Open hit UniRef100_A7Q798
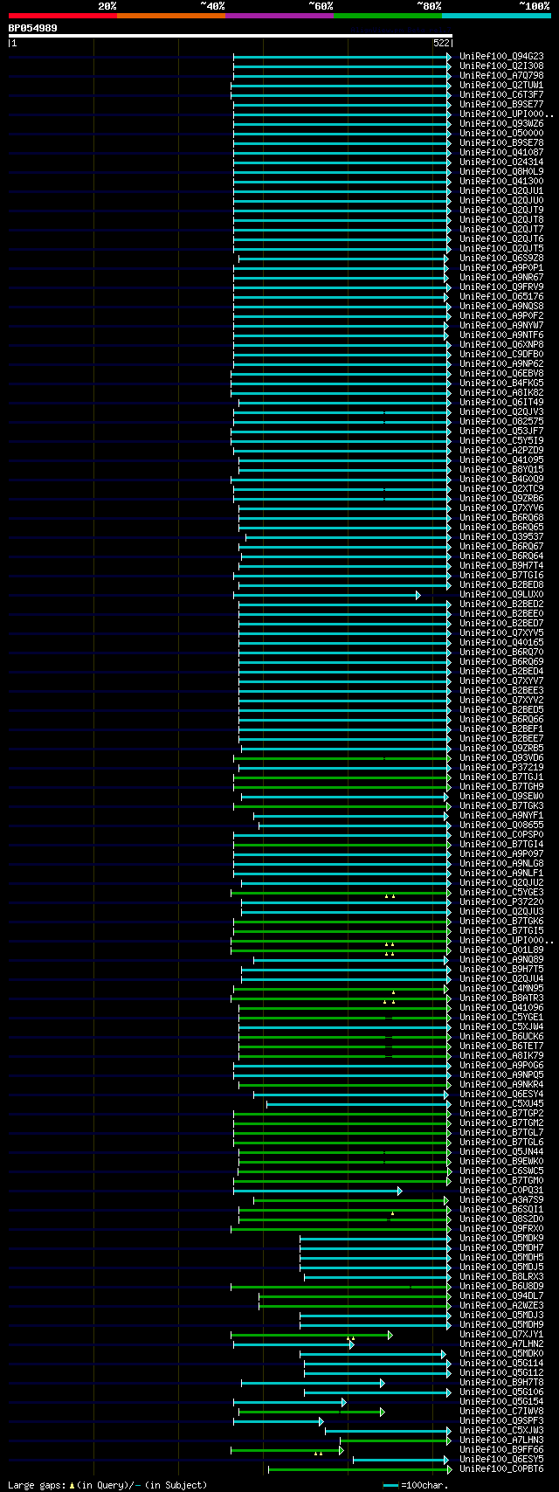The width and height of the screenshot is (559, 1492). 501,76
